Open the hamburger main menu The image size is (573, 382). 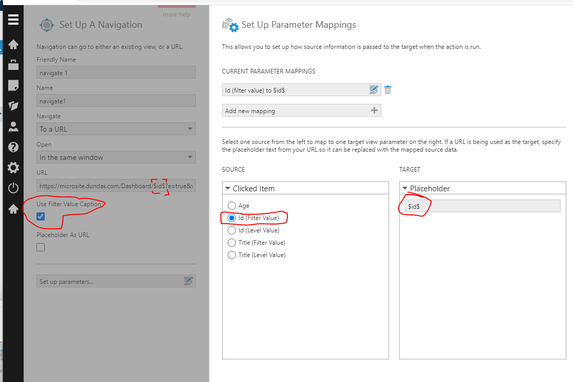[x=13, y=20]
